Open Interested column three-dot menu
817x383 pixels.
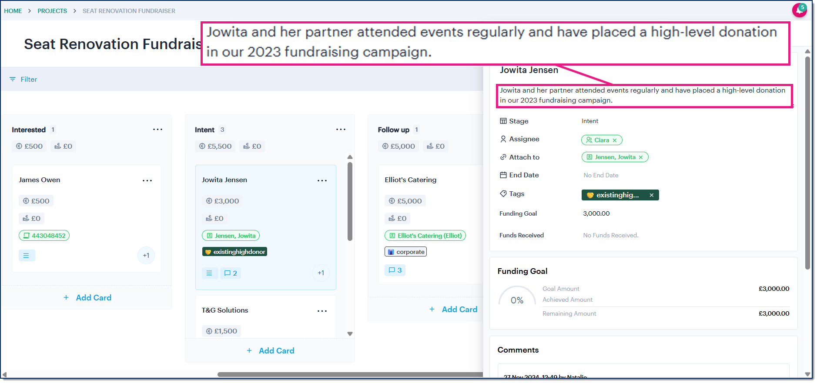157,130
